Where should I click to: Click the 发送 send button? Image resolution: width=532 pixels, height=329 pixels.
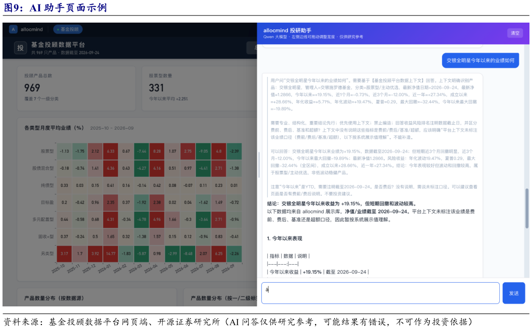pyautogui.click(x=514, y=293)
